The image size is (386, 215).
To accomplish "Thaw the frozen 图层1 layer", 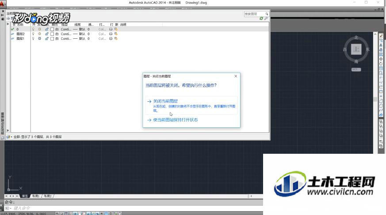I will pyautogui.click(x=39, y=38).
